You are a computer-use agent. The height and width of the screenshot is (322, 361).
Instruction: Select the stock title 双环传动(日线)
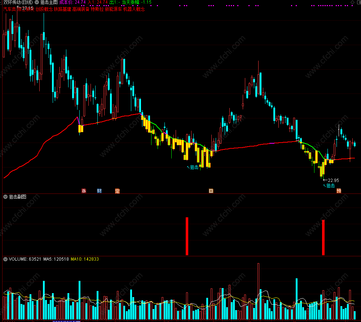[x=18, y=2]
